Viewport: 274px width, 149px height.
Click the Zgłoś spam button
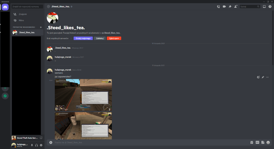point(114,38)
